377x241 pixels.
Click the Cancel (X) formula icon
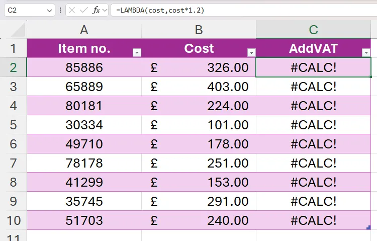click(73, 10)
